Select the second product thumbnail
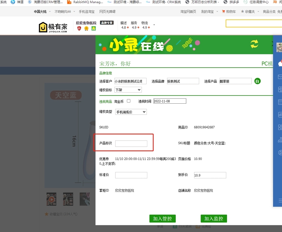 click(x=68, y=199)
